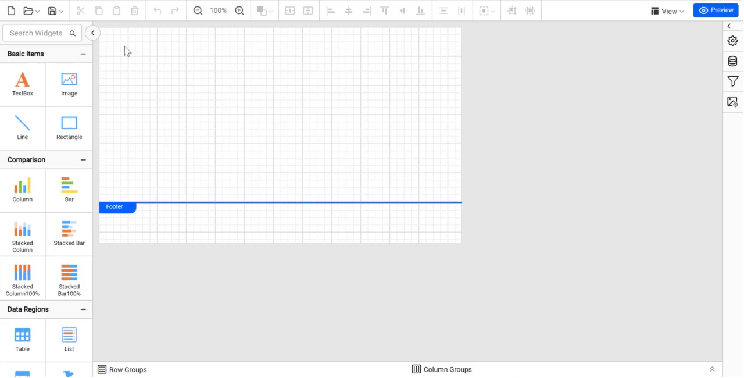Image resolution: width=744 pixels, height=378 pixels.
Task: Select the List data region widget
Action: click(x=69, y=340)
